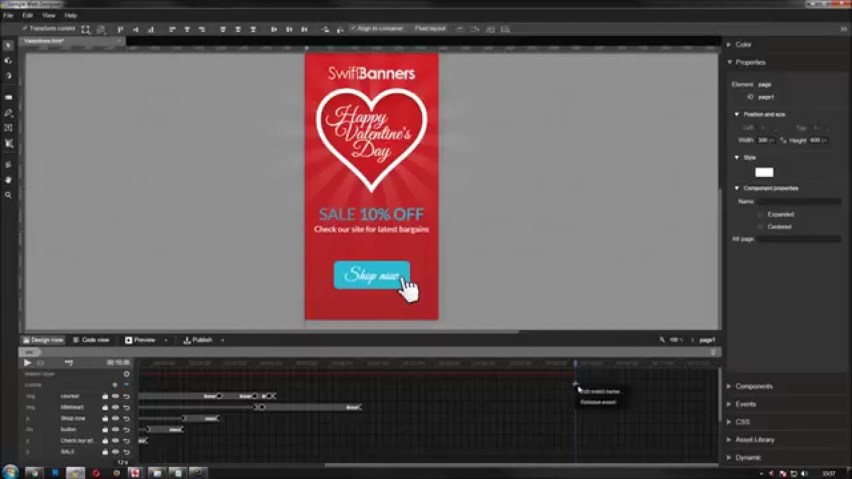Image resolution: width=852 pixels, height=479 pixels.
Task: Open the Edit menu
Action: (28, 15)
